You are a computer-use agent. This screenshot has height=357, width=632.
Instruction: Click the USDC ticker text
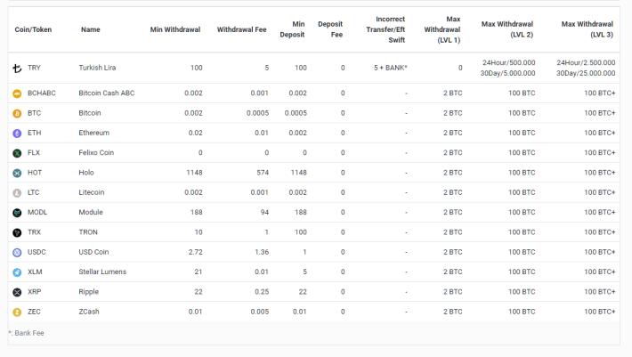click(x=36, y=252)
